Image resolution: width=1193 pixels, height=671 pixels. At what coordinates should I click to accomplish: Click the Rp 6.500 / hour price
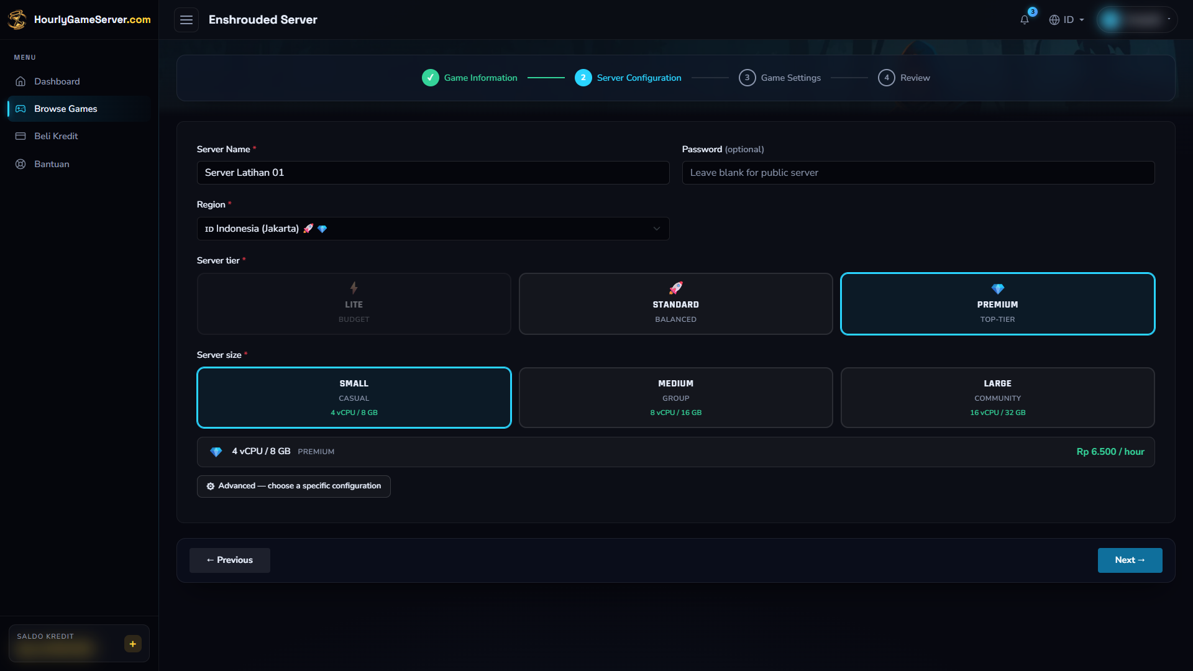click(x=1110, y=452)
